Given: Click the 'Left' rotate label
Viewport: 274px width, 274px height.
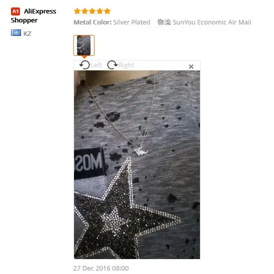Looking at the screenshot, I should click(x=96, y=65).
